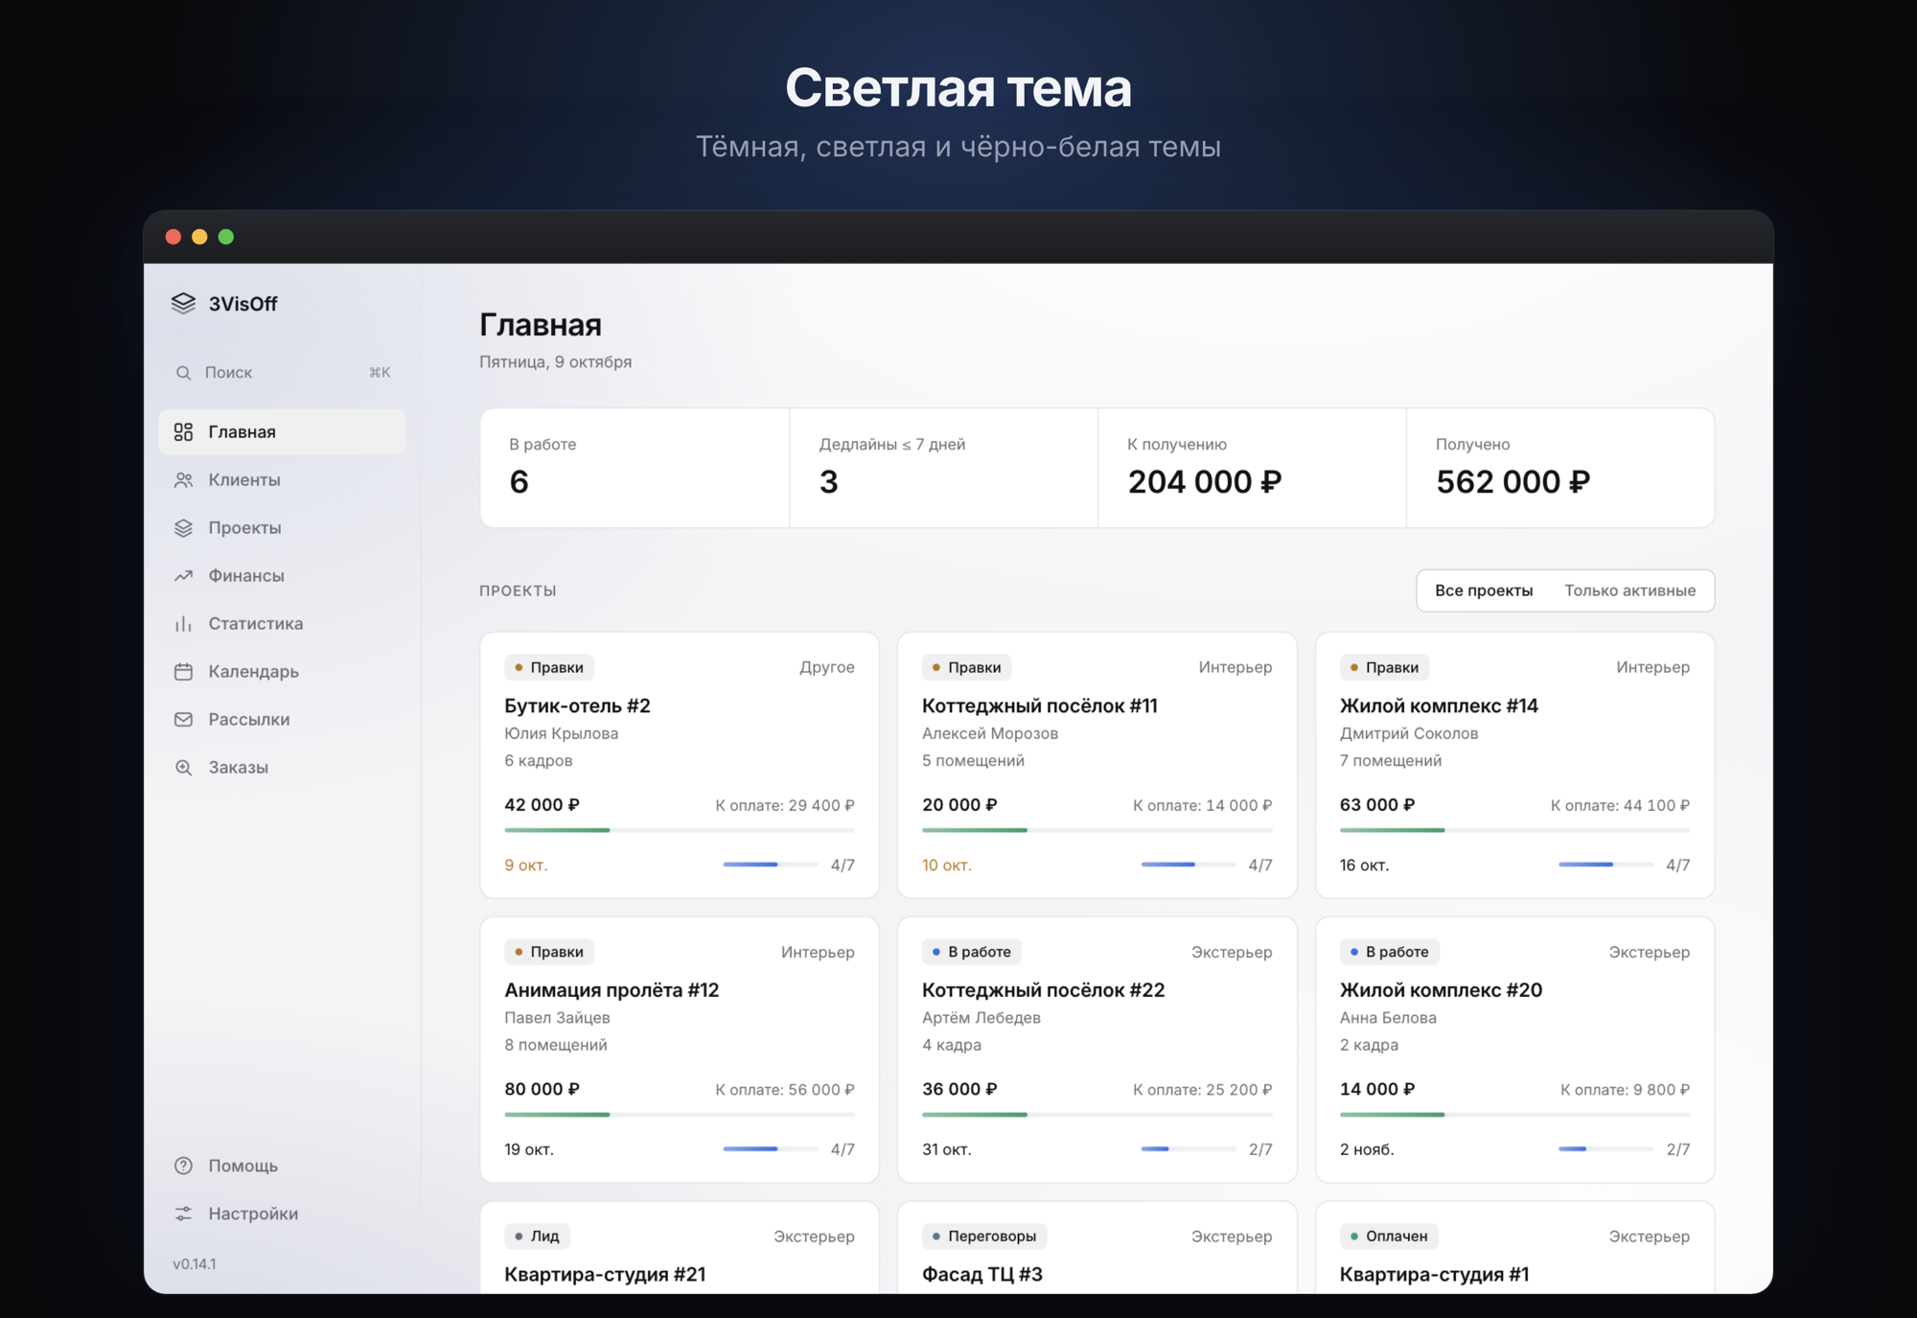Click the Дедлайны ≤ 7 дней stat card

click(x=944, y=468)
